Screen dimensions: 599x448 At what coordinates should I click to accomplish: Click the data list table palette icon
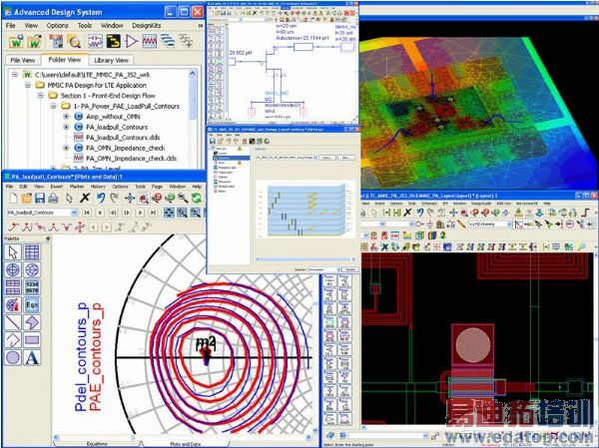pyautogui.click(x=32, y=287)
